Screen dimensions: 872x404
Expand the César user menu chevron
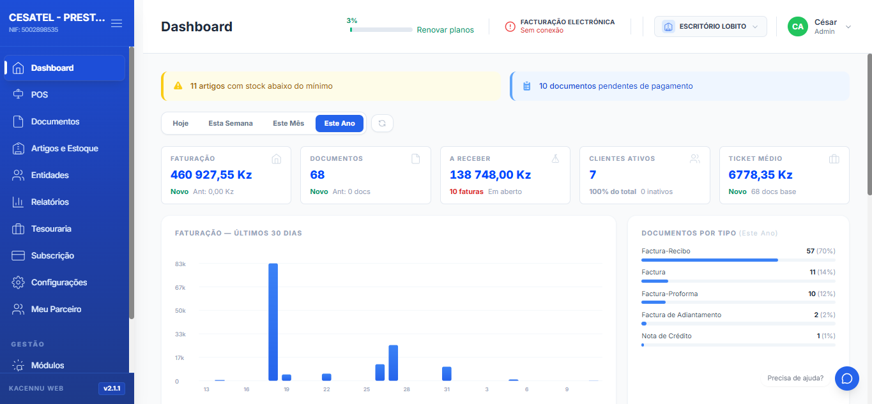848,27
